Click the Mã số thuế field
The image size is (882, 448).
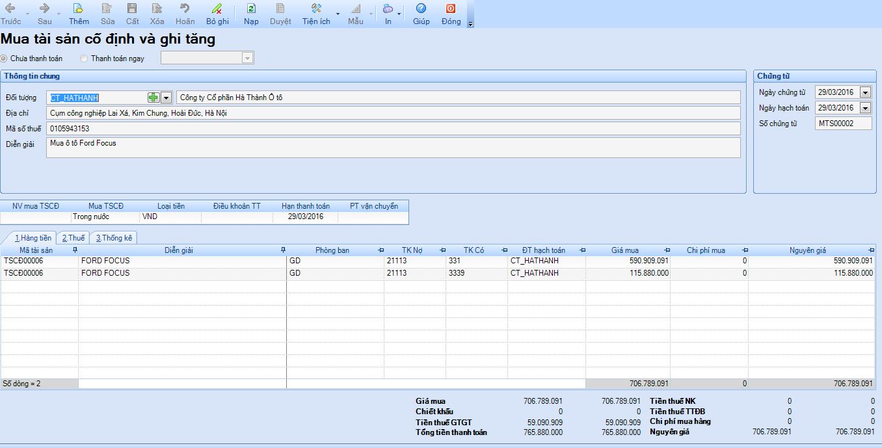point(394,129)
